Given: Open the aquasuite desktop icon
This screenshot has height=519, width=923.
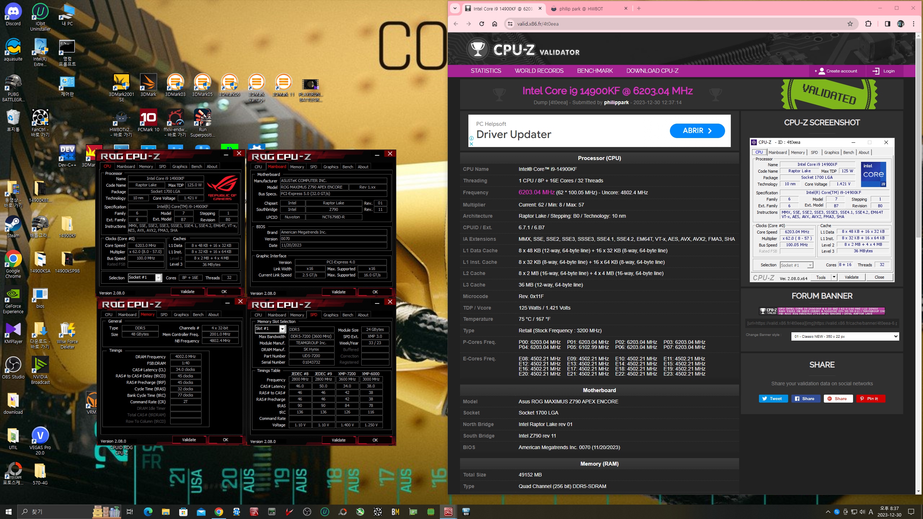Looking at the screenshot, I should tap(13, 50).
